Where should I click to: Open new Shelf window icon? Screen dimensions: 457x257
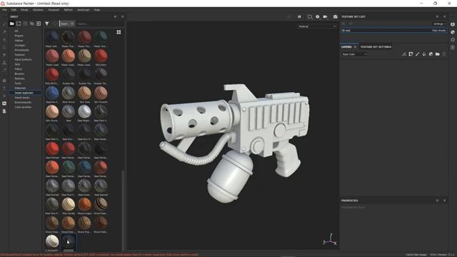(19, 24)
